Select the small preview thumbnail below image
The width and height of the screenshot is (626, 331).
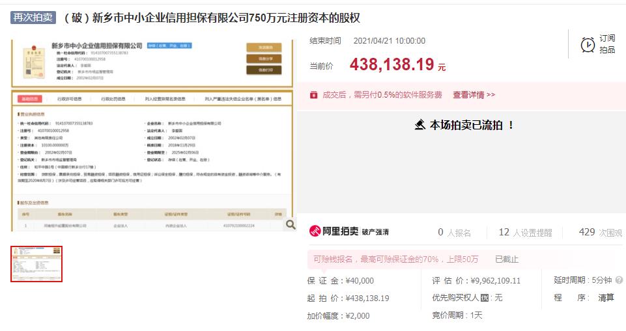pos(36,264)
